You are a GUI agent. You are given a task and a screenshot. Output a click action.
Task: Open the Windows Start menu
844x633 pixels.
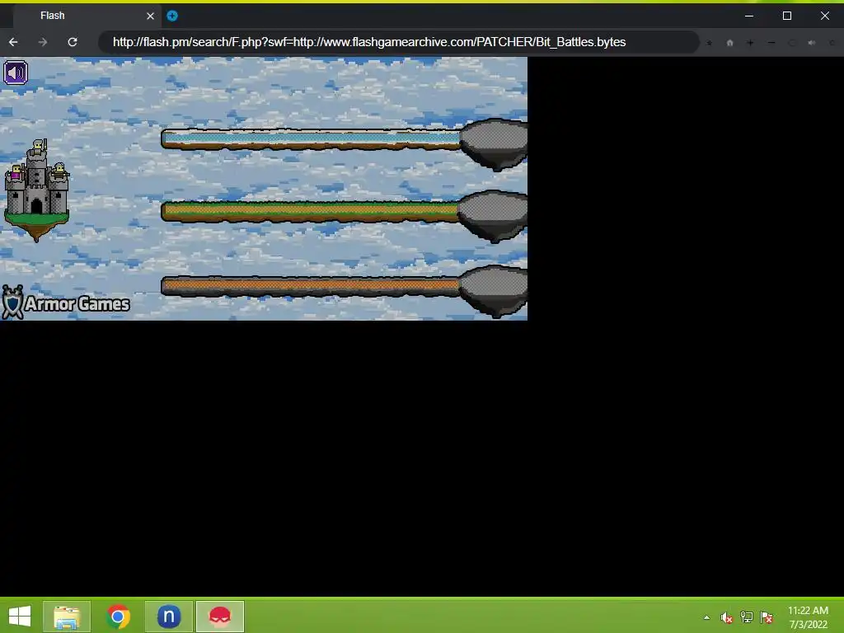20,617
